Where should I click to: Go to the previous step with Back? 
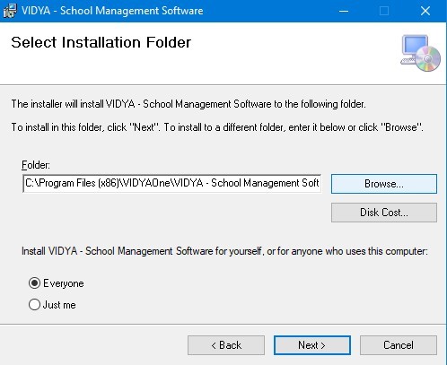[226, 345]
